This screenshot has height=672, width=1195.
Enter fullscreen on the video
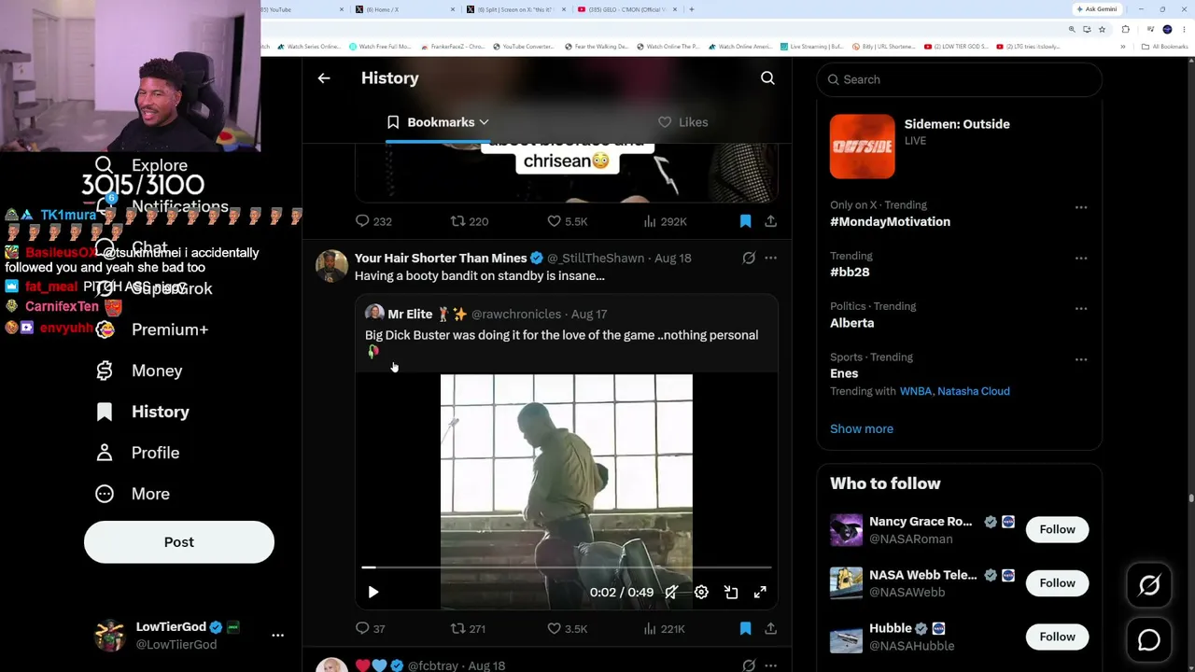(760, 592)
